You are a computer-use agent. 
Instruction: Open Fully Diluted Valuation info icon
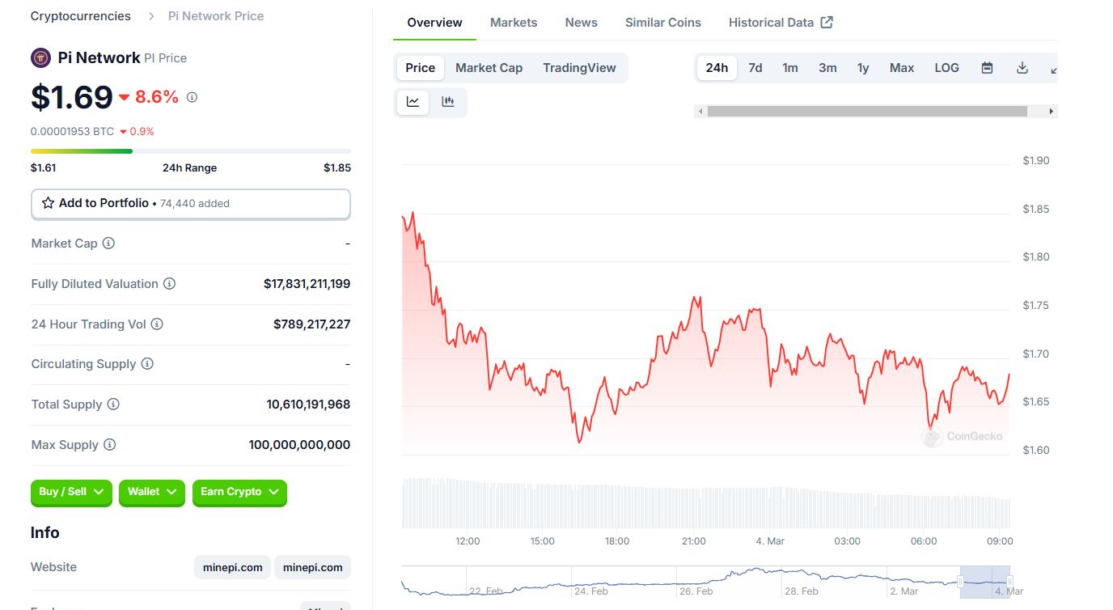pos(169,284)
